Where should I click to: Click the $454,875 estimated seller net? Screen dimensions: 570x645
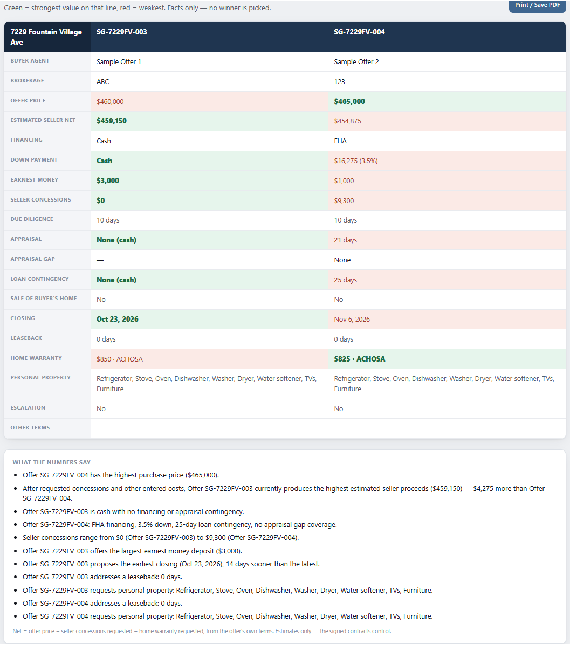[x=347, y=121]
